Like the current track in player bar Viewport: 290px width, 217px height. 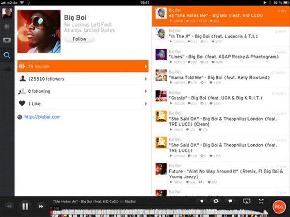[x=202, y=201]
